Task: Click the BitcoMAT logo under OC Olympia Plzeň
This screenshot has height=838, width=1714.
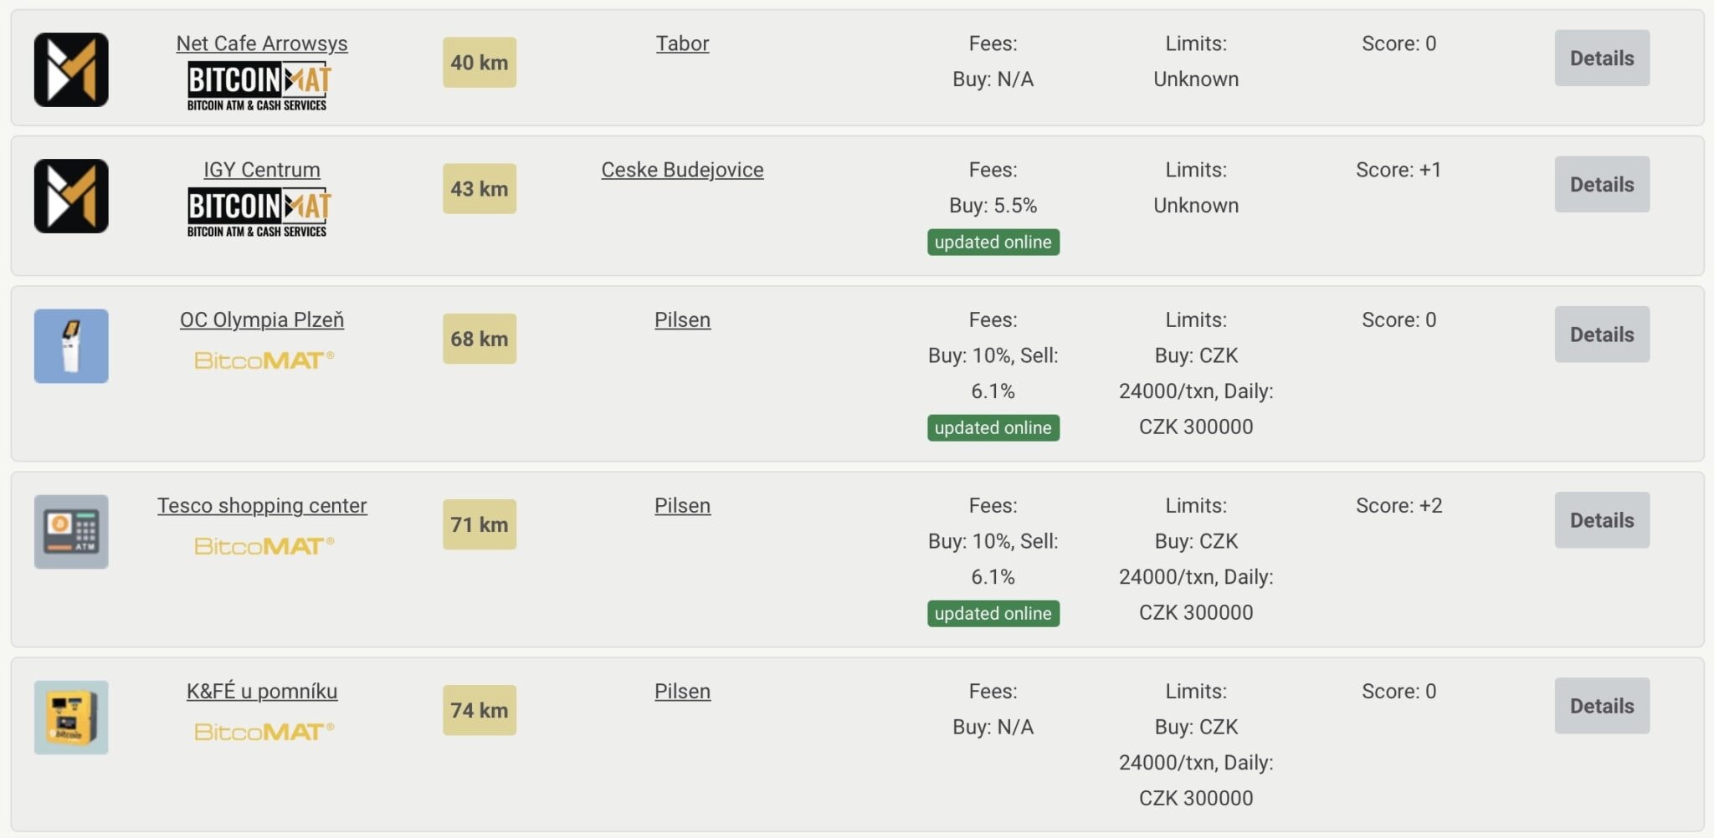Action: (x=264, y=360)
